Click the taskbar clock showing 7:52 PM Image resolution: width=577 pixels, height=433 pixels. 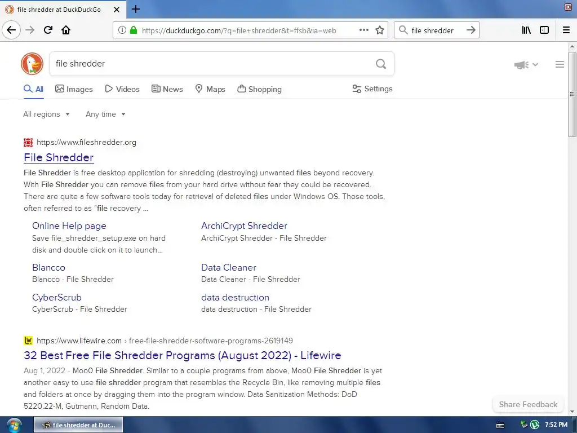[x=556, y=425]
